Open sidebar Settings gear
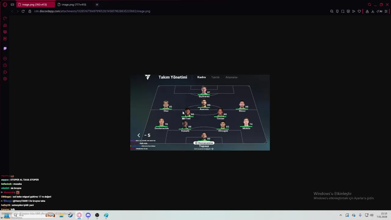The width and height of the screenshot is (391, 220). (5, 79)
